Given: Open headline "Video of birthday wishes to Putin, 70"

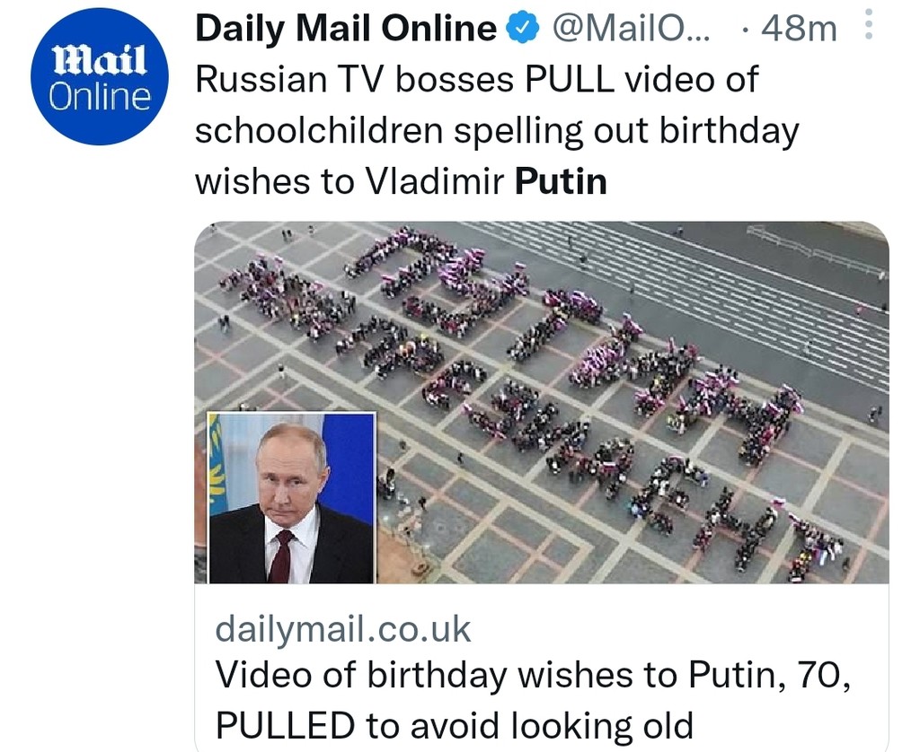Looking at the screenshot, I should [x=532, y=675].
